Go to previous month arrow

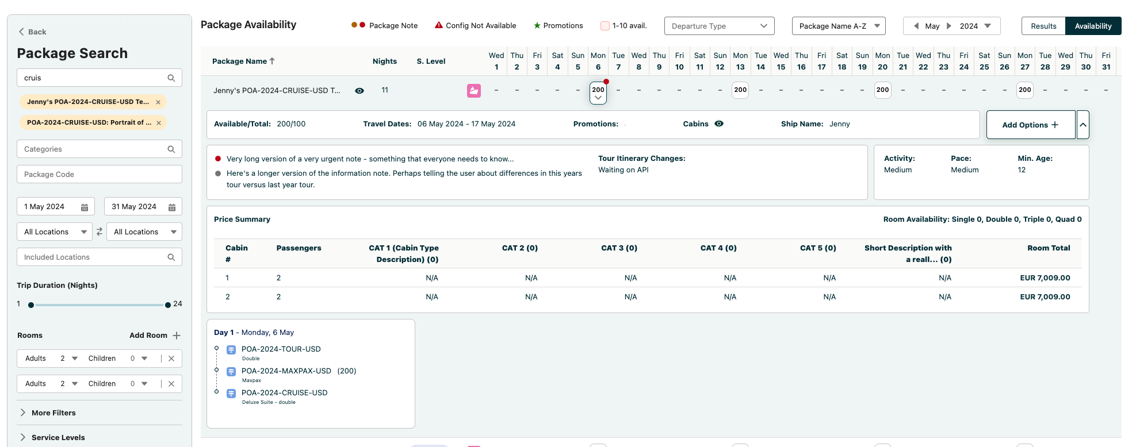click(x=916, y=26)
